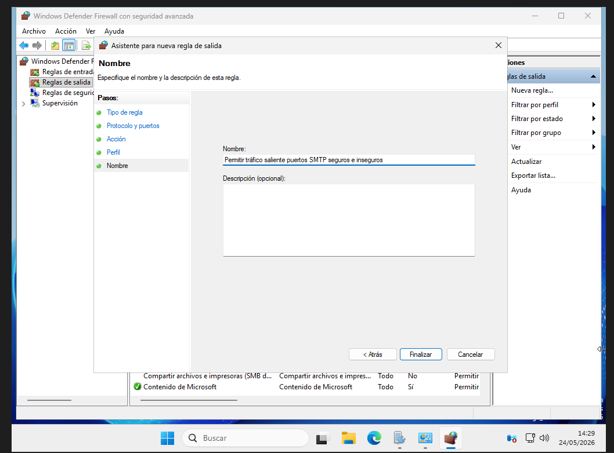
Task: Open the Filtrar por perfil submenu arrow
Action: 594,105
